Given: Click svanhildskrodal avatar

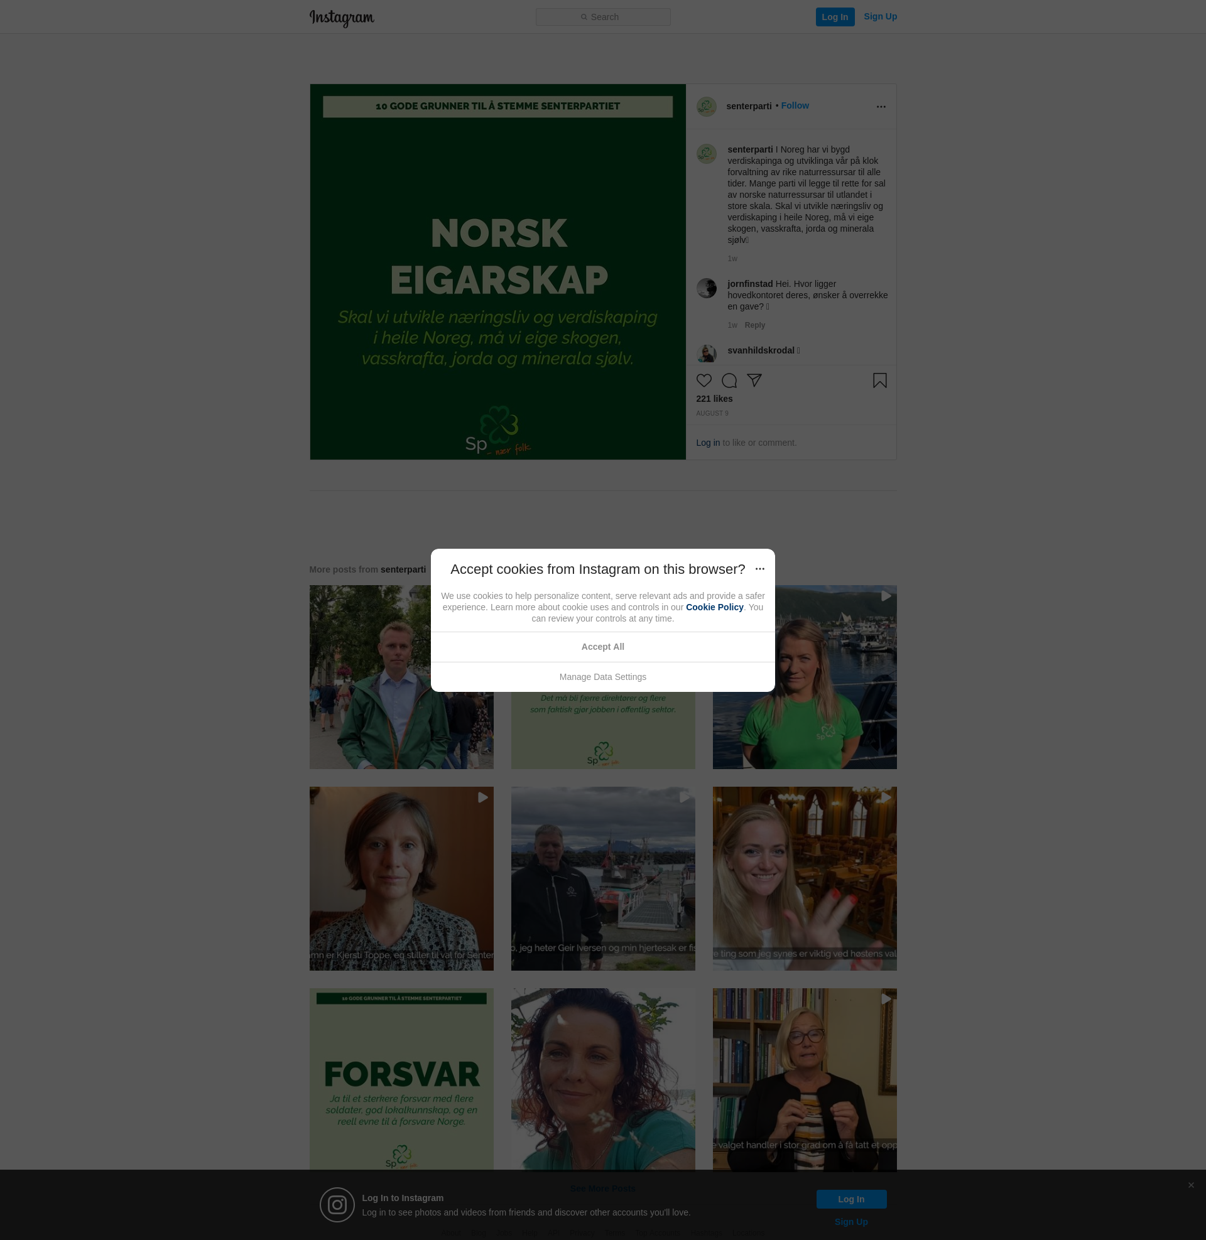Looking at the screenshot, I should click(706, 355).
